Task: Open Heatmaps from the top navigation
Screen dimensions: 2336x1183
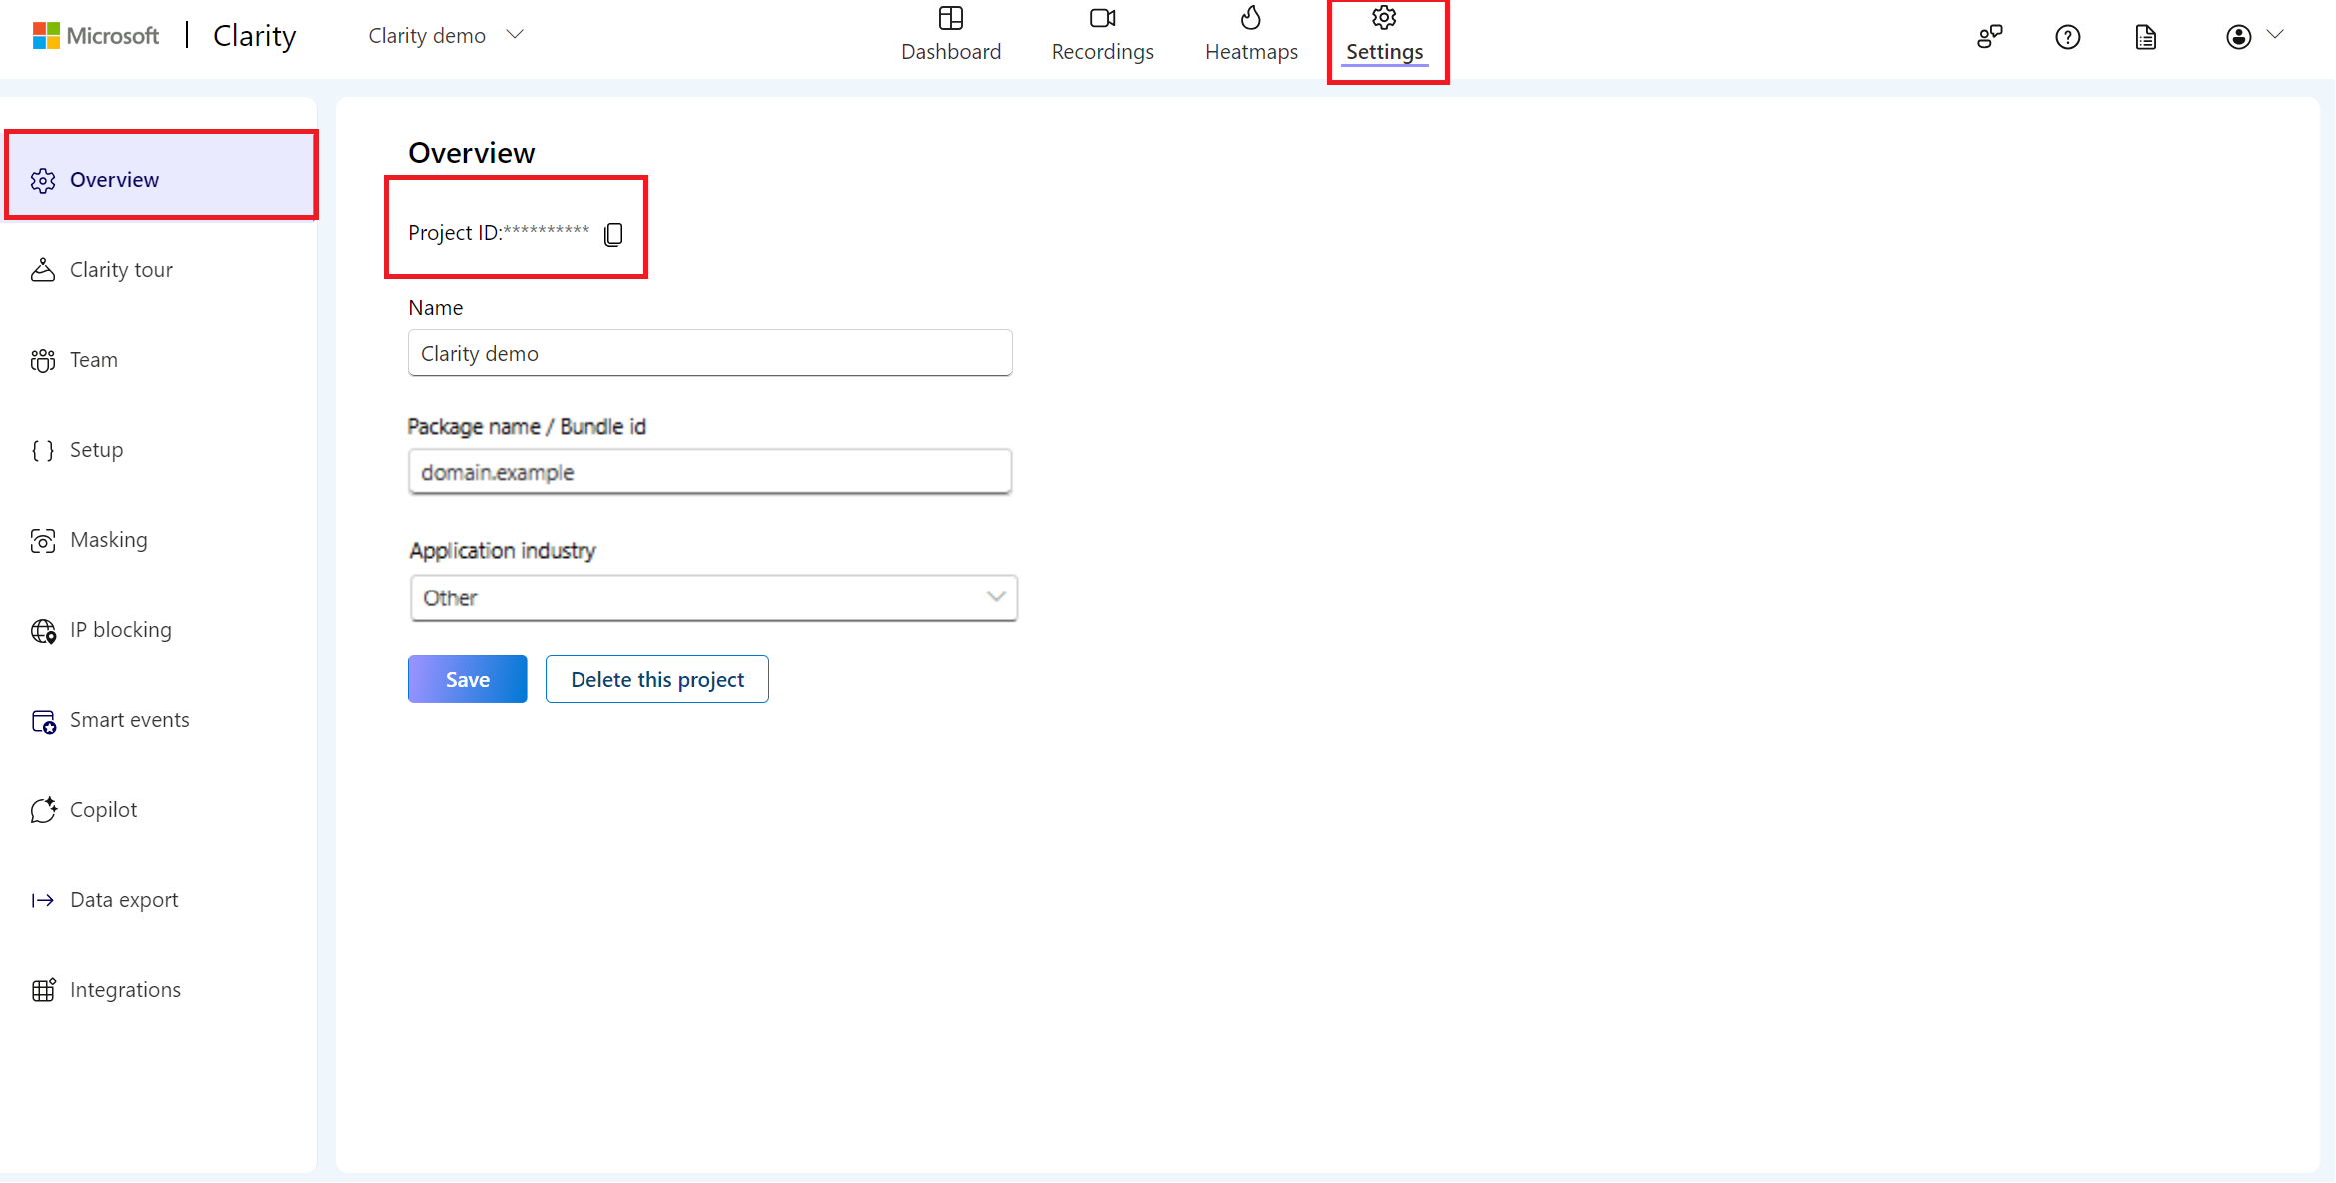Action: [1251, 35]
